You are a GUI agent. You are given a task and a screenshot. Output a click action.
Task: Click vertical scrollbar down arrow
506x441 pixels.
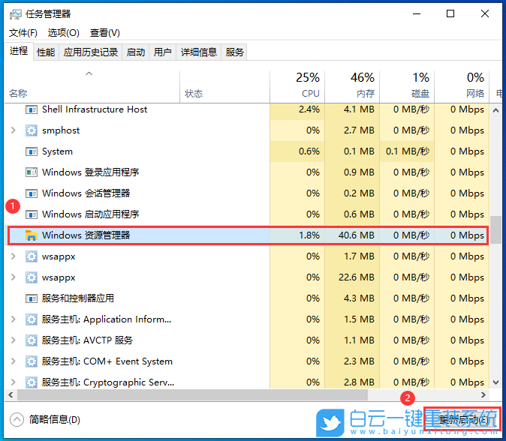tap(495, 382)
